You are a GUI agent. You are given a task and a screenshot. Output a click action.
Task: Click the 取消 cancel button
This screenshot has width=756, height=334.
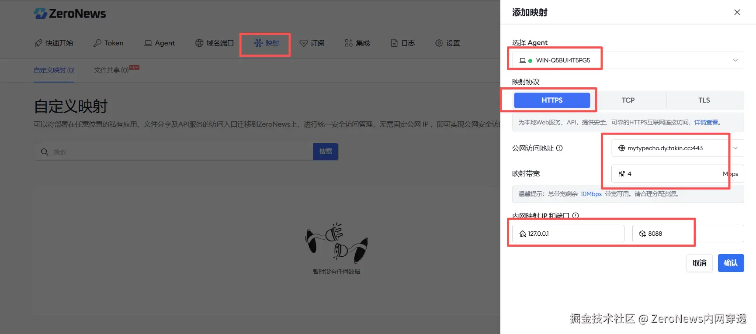click(700, 263)
